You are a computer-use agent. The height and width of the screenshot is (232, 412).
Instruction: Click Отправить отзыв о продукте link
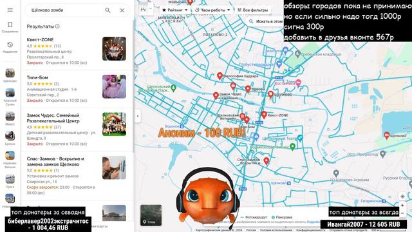click(x=348, y=230)
